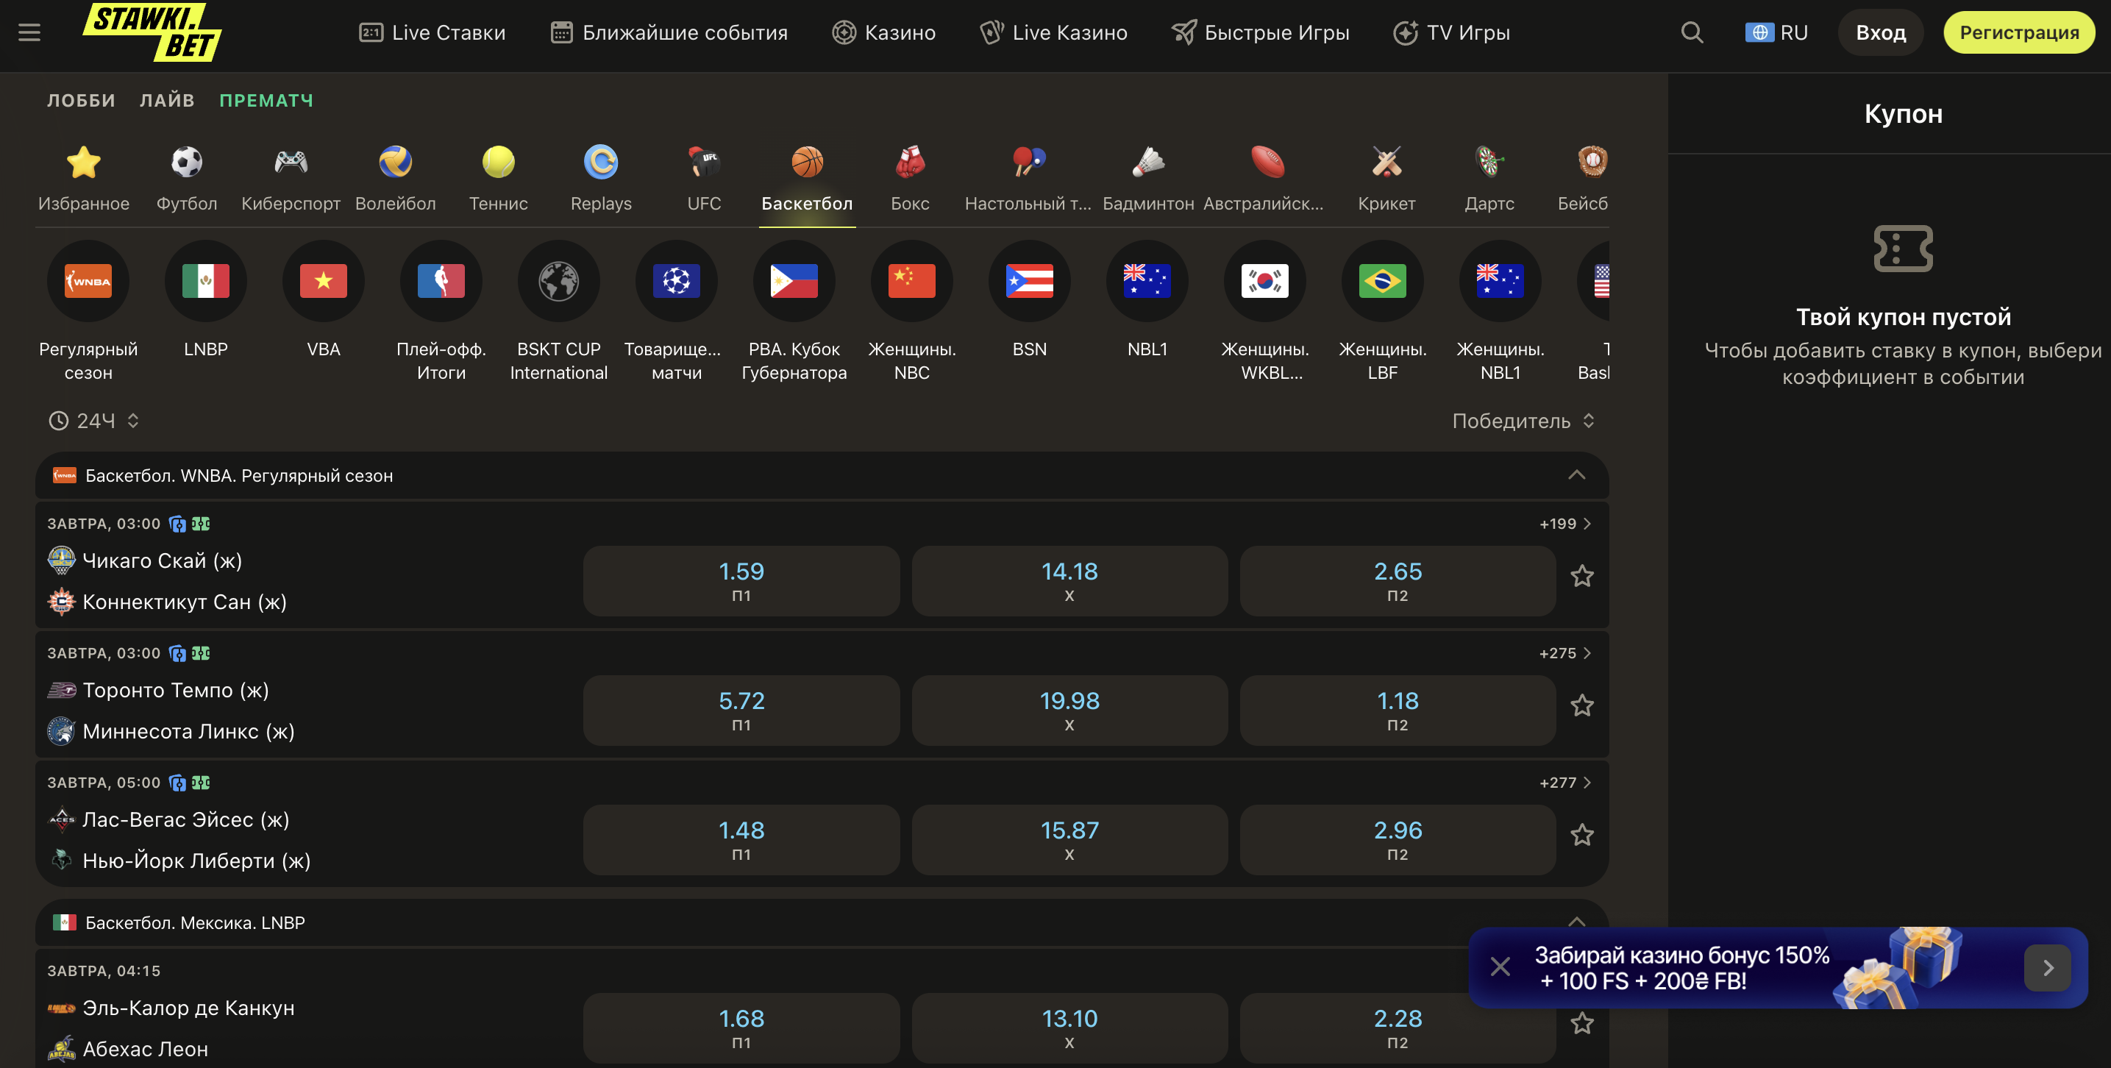
Task: Click the Вход login button
Action: pos(1881,33)
